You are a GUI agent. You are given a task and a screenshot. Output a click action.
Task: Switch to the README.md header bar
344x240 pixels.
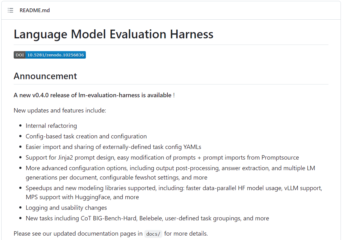35,10
